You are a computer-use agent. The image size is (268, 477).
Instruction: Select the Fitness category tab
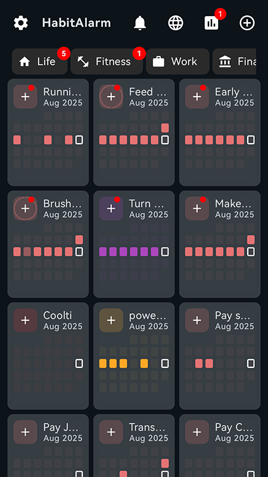(x=107, y=61)
